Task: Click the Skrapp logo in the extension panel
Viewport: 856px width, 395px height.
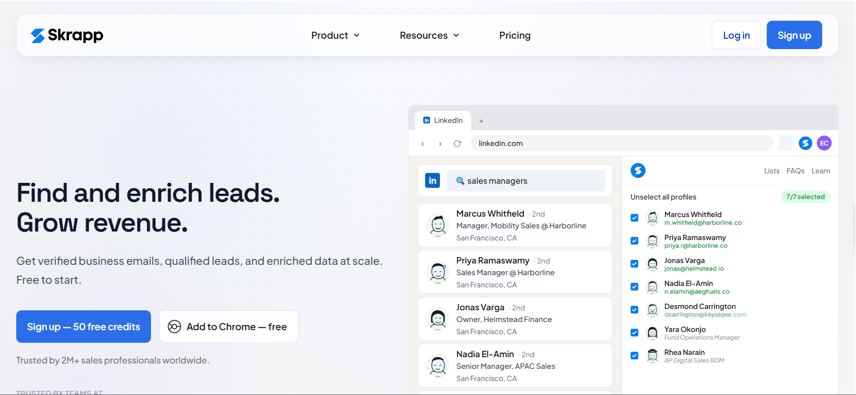Action: point(638,170)
